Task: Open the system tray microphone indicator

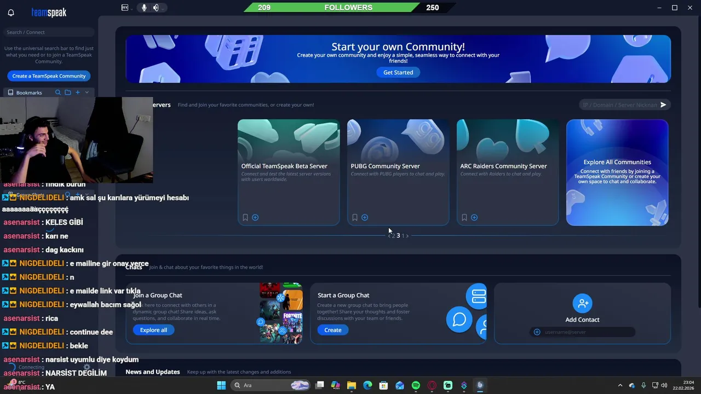Action: coord(643,385)
